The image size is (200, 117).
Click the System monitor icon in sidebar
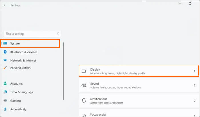5,43
